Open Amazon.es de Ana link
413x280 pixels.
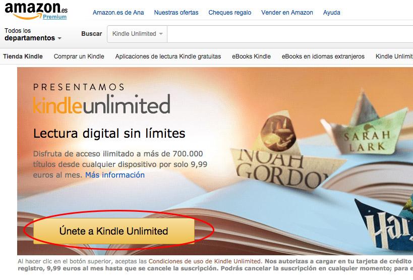(x=119, y=13)
